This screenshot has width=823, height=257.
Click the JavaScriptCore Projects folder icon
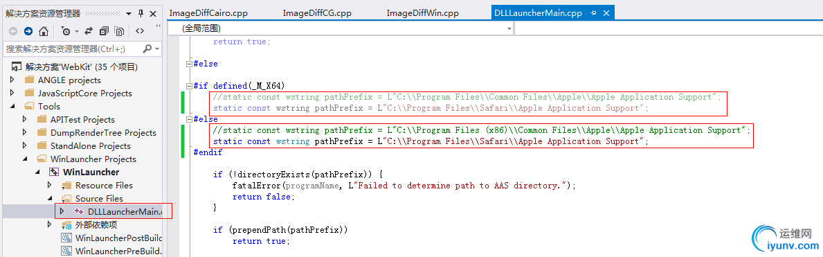pos(29,94)
